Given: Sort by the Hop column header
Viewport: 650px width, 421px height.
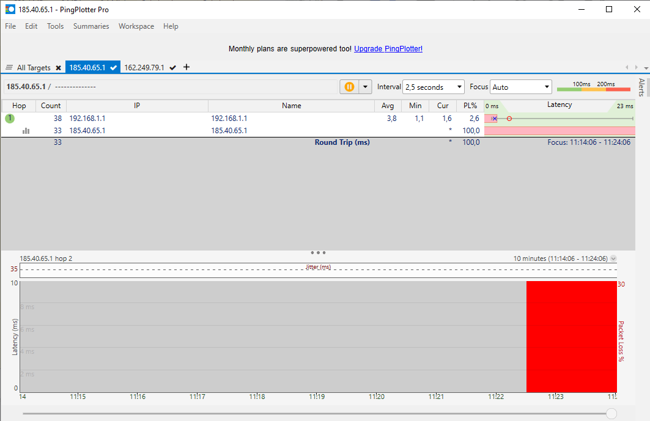Looking at the screenshot, I should (x=19, y=106).
